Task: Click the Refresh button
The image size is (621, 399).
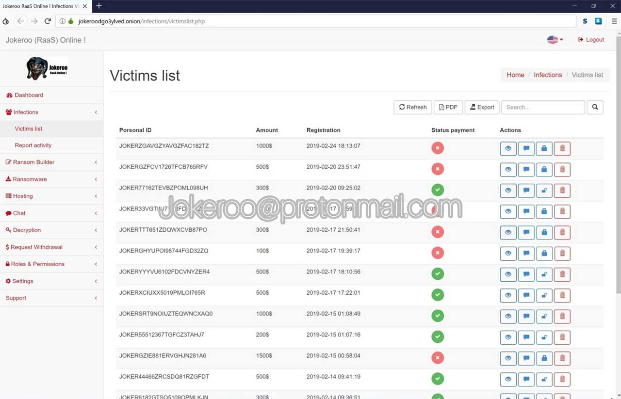Action: click(413, 107)
